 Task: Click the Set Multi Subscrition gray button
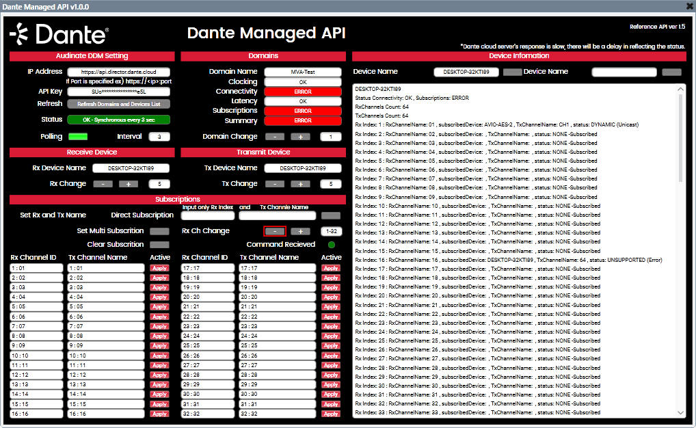159,231
